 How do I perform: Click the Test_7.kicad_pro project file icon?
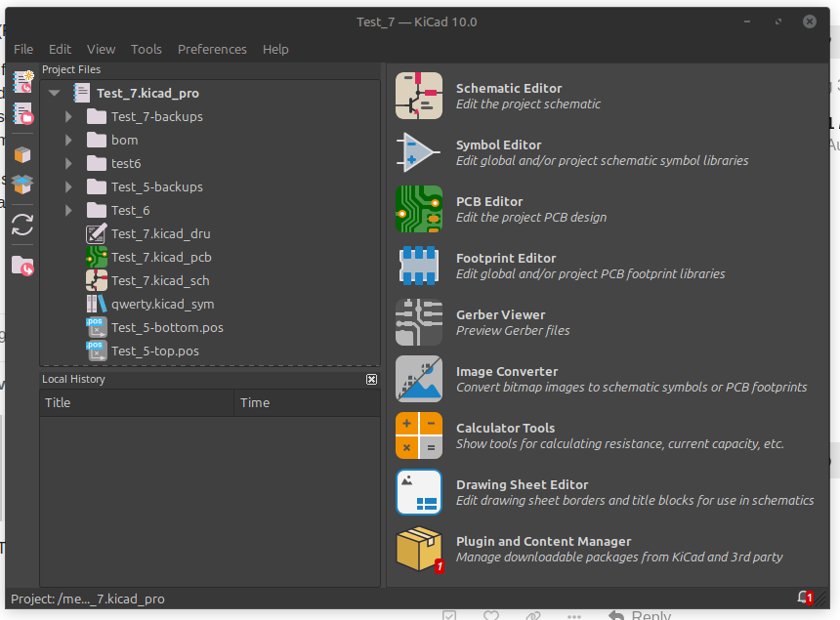pos(81,93)
